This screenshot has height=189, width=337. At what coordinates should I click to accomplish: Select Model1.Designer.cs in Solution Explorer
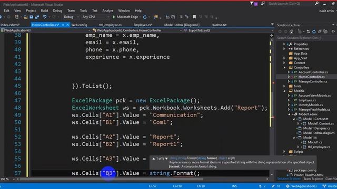click(316, 128)
